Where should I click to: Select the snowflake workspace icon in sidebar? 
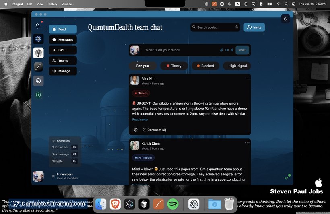pos(38,39)
